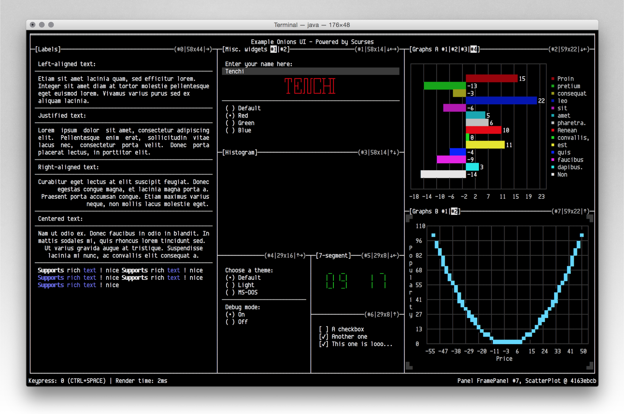Image resolution: width=624 pixels, height=414 pixels.
Task: Switch to Graphs A tab #2
Action: [454, 49]
